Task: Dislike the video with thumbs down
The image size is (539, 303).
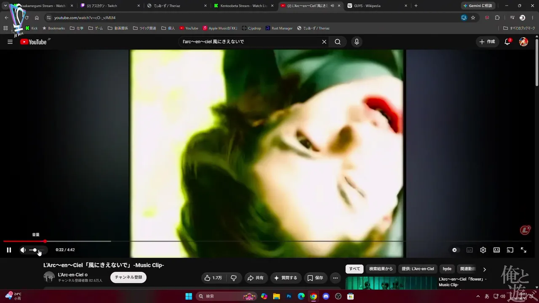Action: coord(234,278)
